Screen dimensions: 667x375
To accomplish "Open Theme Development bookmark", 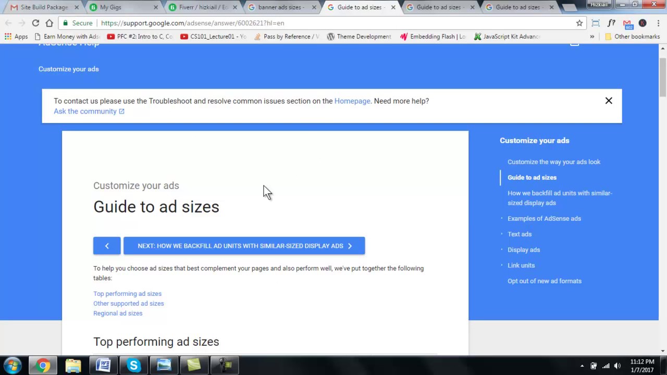I will click(360, 36).
